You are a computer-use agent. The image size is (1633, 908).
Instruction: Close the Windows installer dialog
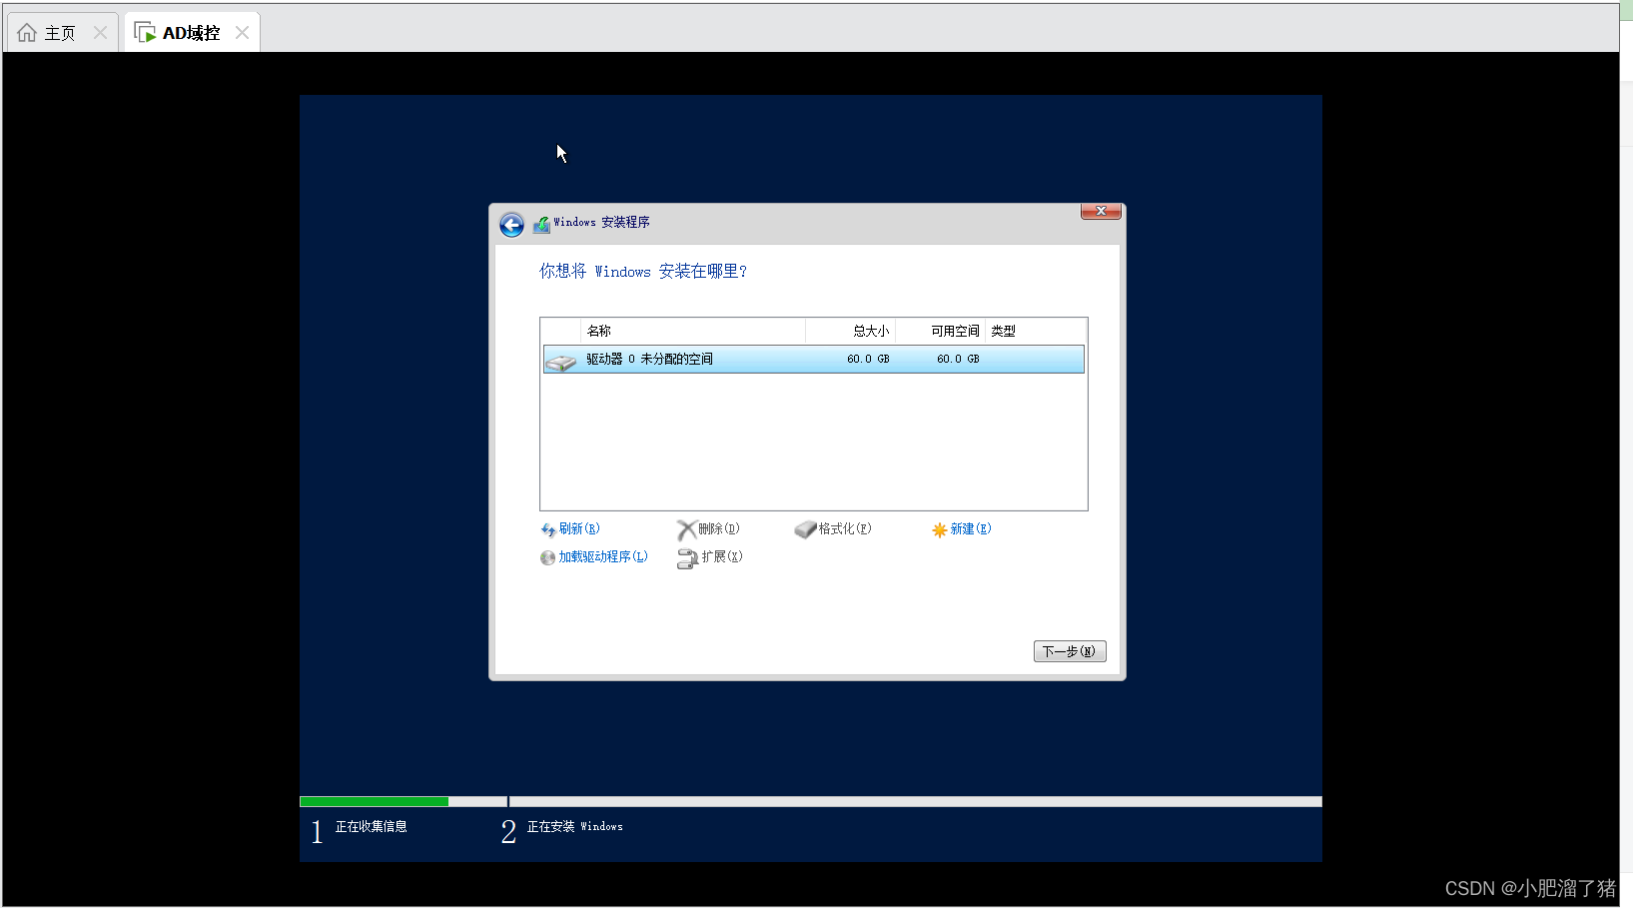[x=1101, y=211]
